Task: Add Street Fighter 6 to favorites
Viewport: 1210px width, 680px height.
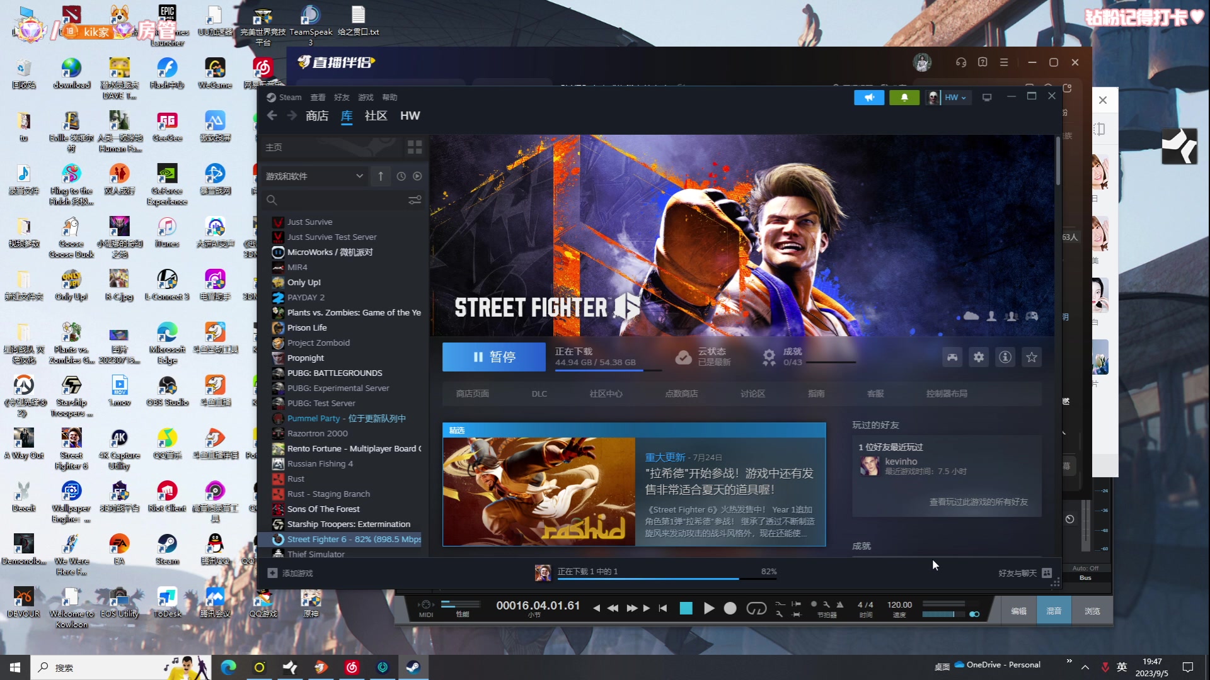Action: [x=1032, y=358]
